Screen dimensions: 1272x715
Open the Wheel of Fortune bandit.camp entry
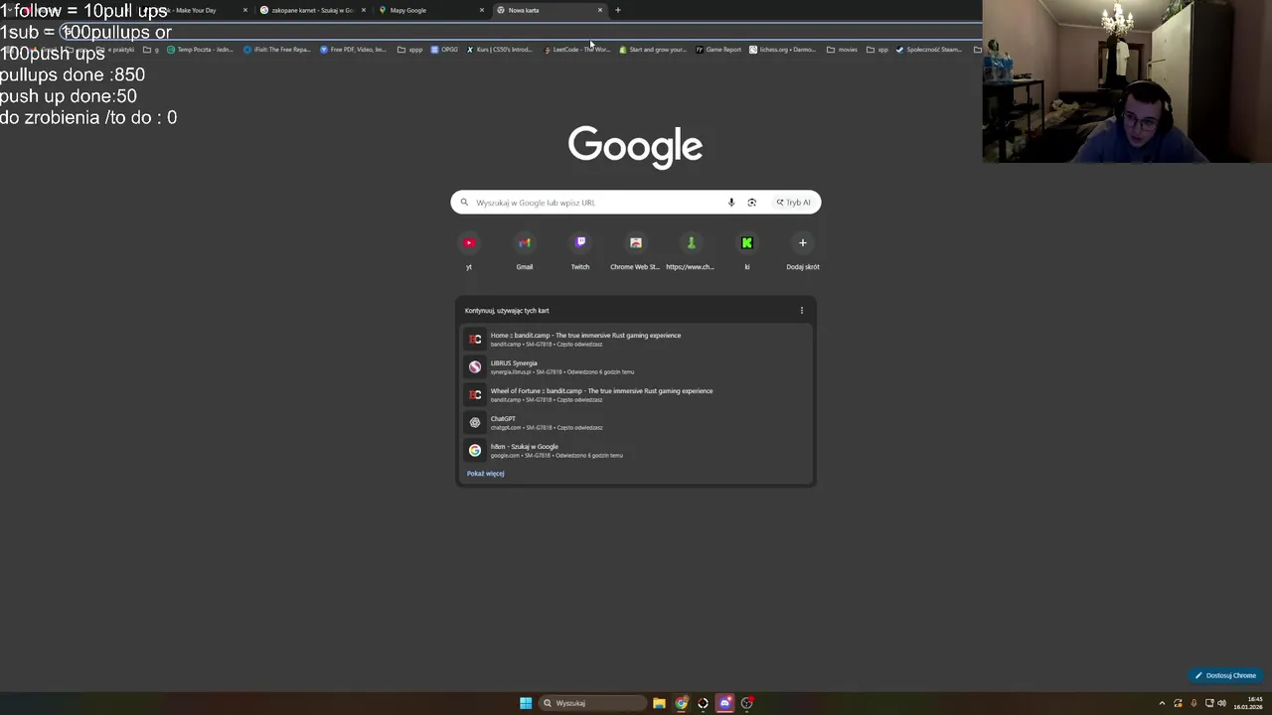click(x=636, y=395)
